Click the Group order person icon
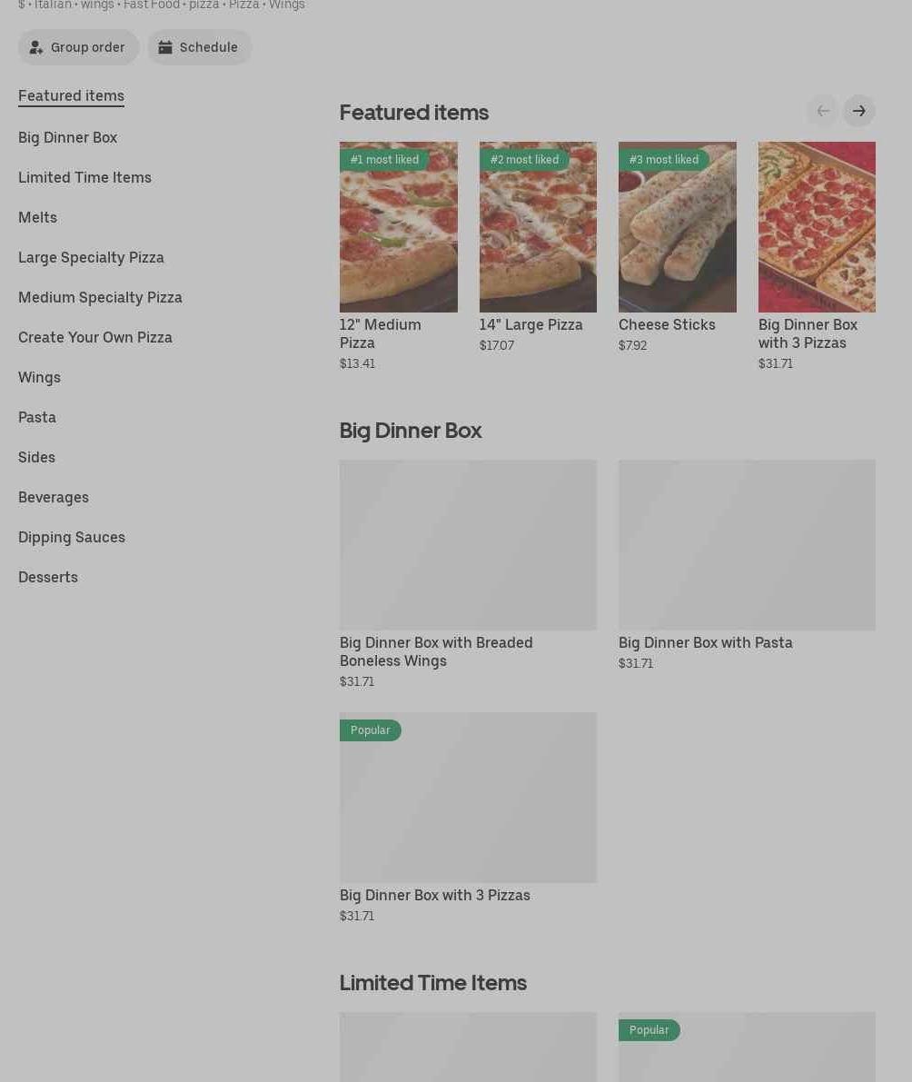This screenshot has width=912, height=1082. pos(35,47)
